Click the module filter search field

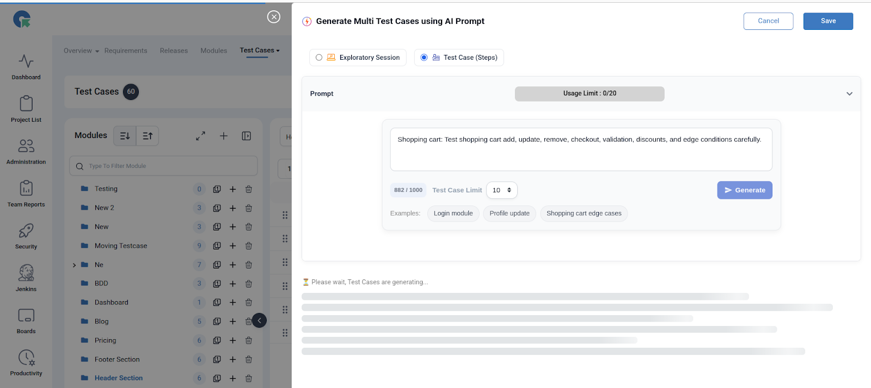163,166
